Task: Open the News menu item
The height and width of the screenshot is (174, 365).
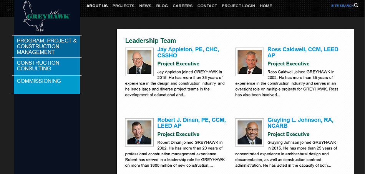Action: pos(145,6)
